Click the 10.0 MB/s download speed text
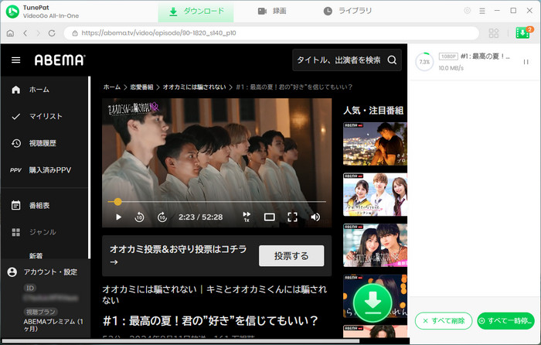The image size is (541, 345). click(x=451, y=68)
